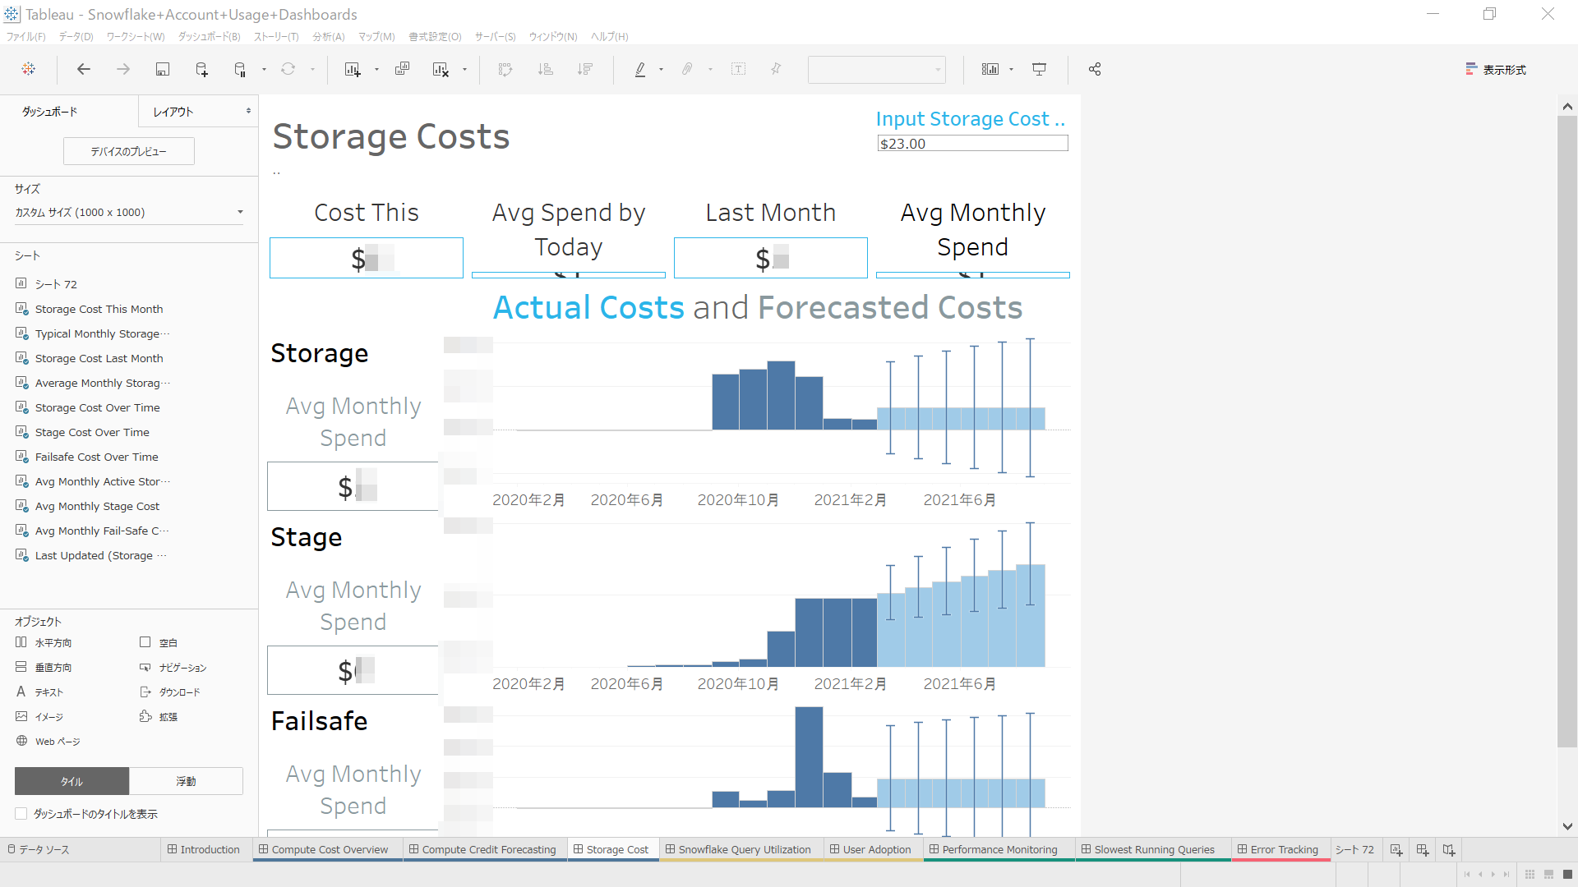Select the Floating (浮動) layout toggle
Image resolution: width=1578 pixels, height=887 pixels.
(x=186, y=781)
